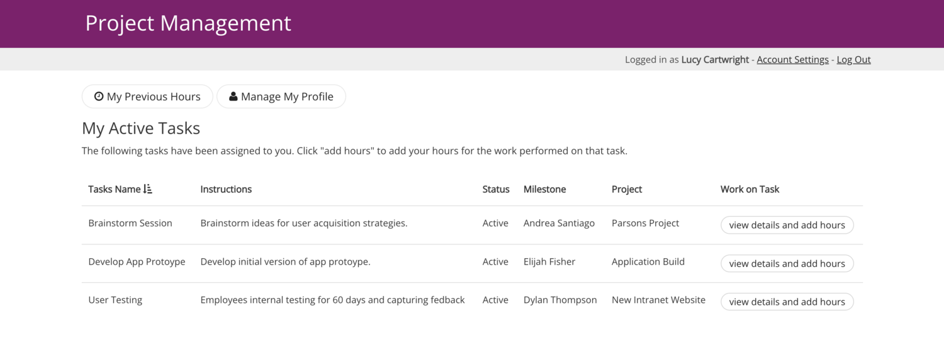Click the Project Management title
The width and height of the screenshot is (944, 359).
[188, 23]
